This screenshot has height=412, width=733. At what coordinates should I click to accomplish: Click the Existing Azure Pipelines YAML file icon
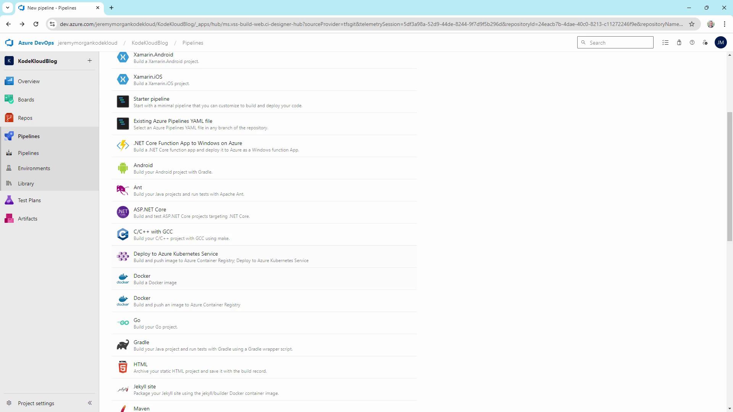[123, 124]
